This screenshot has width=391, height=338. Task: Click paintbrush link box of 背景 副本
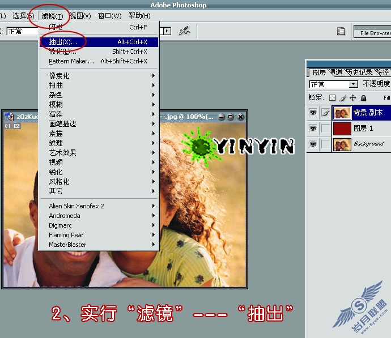click(x=325, y=113)
